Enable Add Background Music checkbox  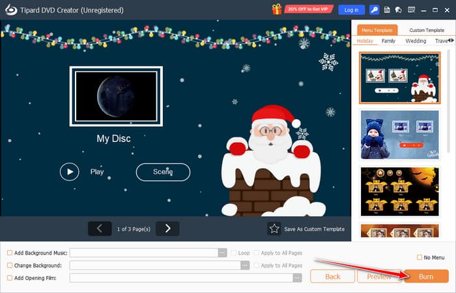coord(9,253)
